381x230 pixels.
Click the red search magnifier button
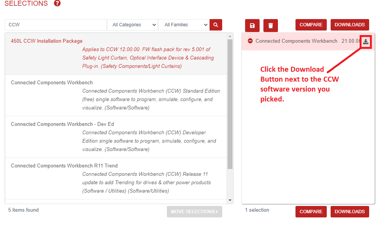[216, 25]
